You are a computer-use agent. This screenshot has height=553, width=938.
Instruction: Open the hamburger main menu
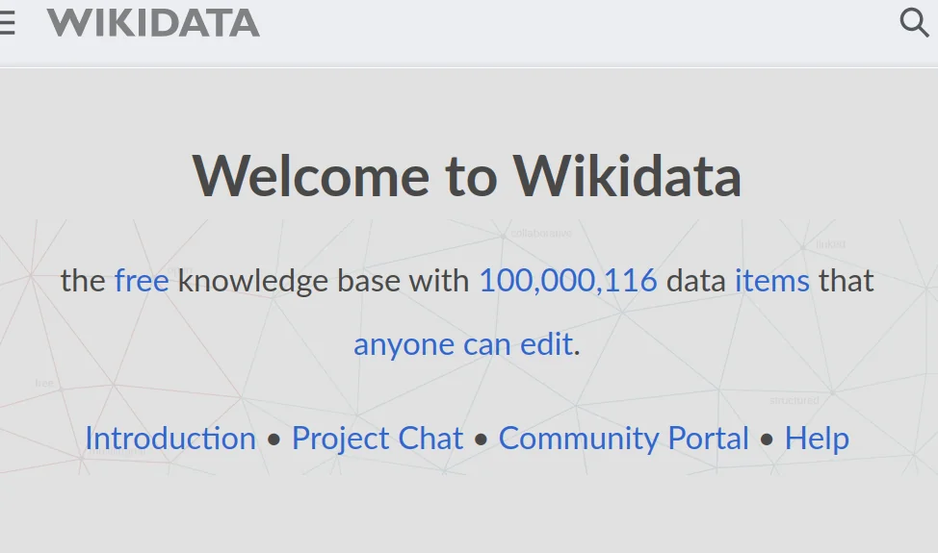(7, 23)
